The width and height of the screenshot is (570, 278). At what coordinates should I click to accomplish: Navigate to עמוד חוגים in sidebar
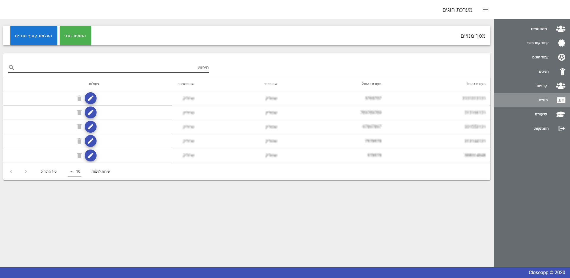(540, 57)
